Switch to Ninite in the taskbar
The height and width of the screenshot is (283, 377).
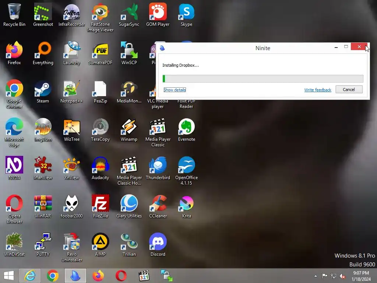coord(75,276)
